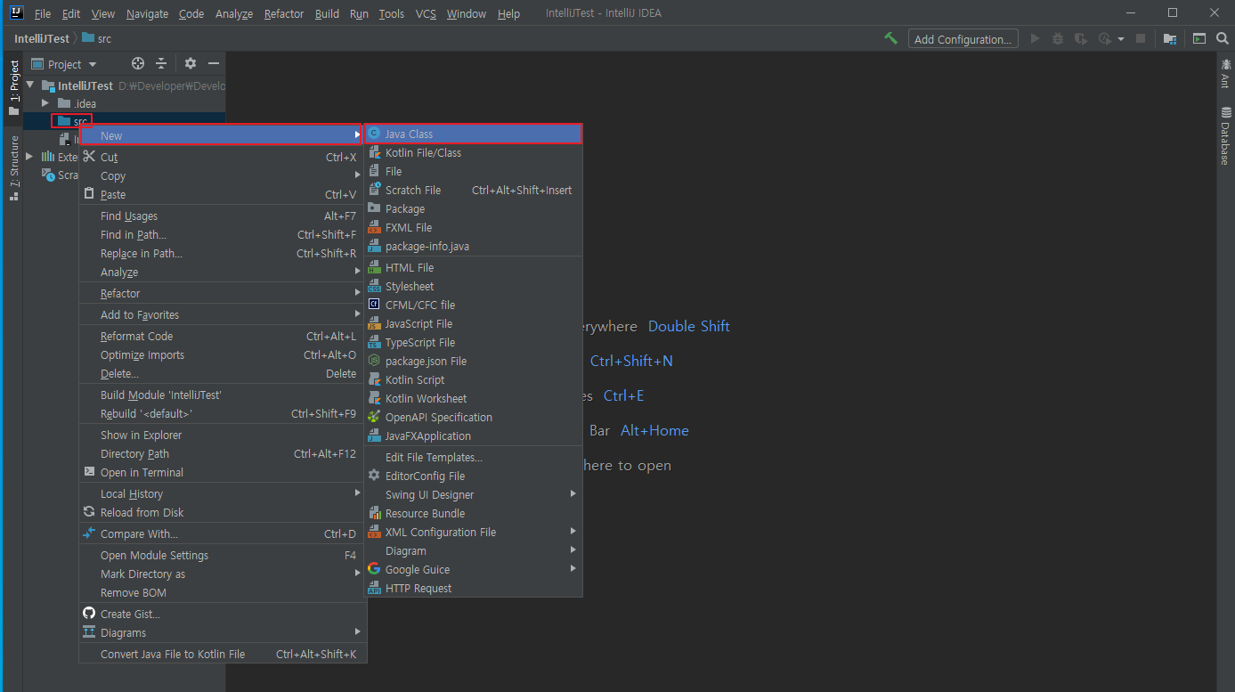This screenshot has width=1235, height=692.
Task: Click the clipboard Paste icon in context menu
Action: coord(89,193)
